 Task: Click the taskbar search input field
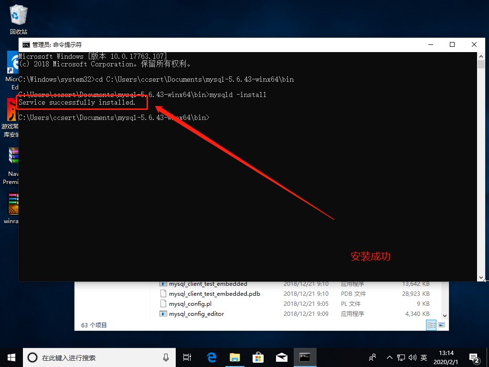99,357
